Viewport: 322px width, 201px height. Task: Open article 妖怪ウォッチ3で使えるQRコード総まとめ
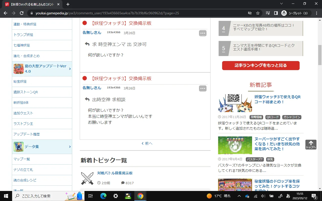coord(277,99)
